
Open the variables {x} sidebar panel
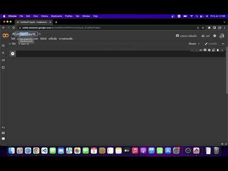click(x=3, y=60)
